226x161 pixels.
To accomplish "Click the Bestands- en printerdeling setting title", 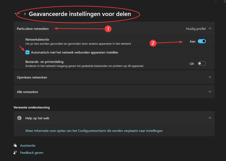I will point(44,62).
